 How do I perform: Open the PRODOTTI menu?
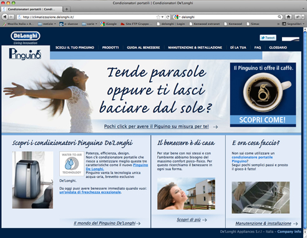click(x=110, y=47)
